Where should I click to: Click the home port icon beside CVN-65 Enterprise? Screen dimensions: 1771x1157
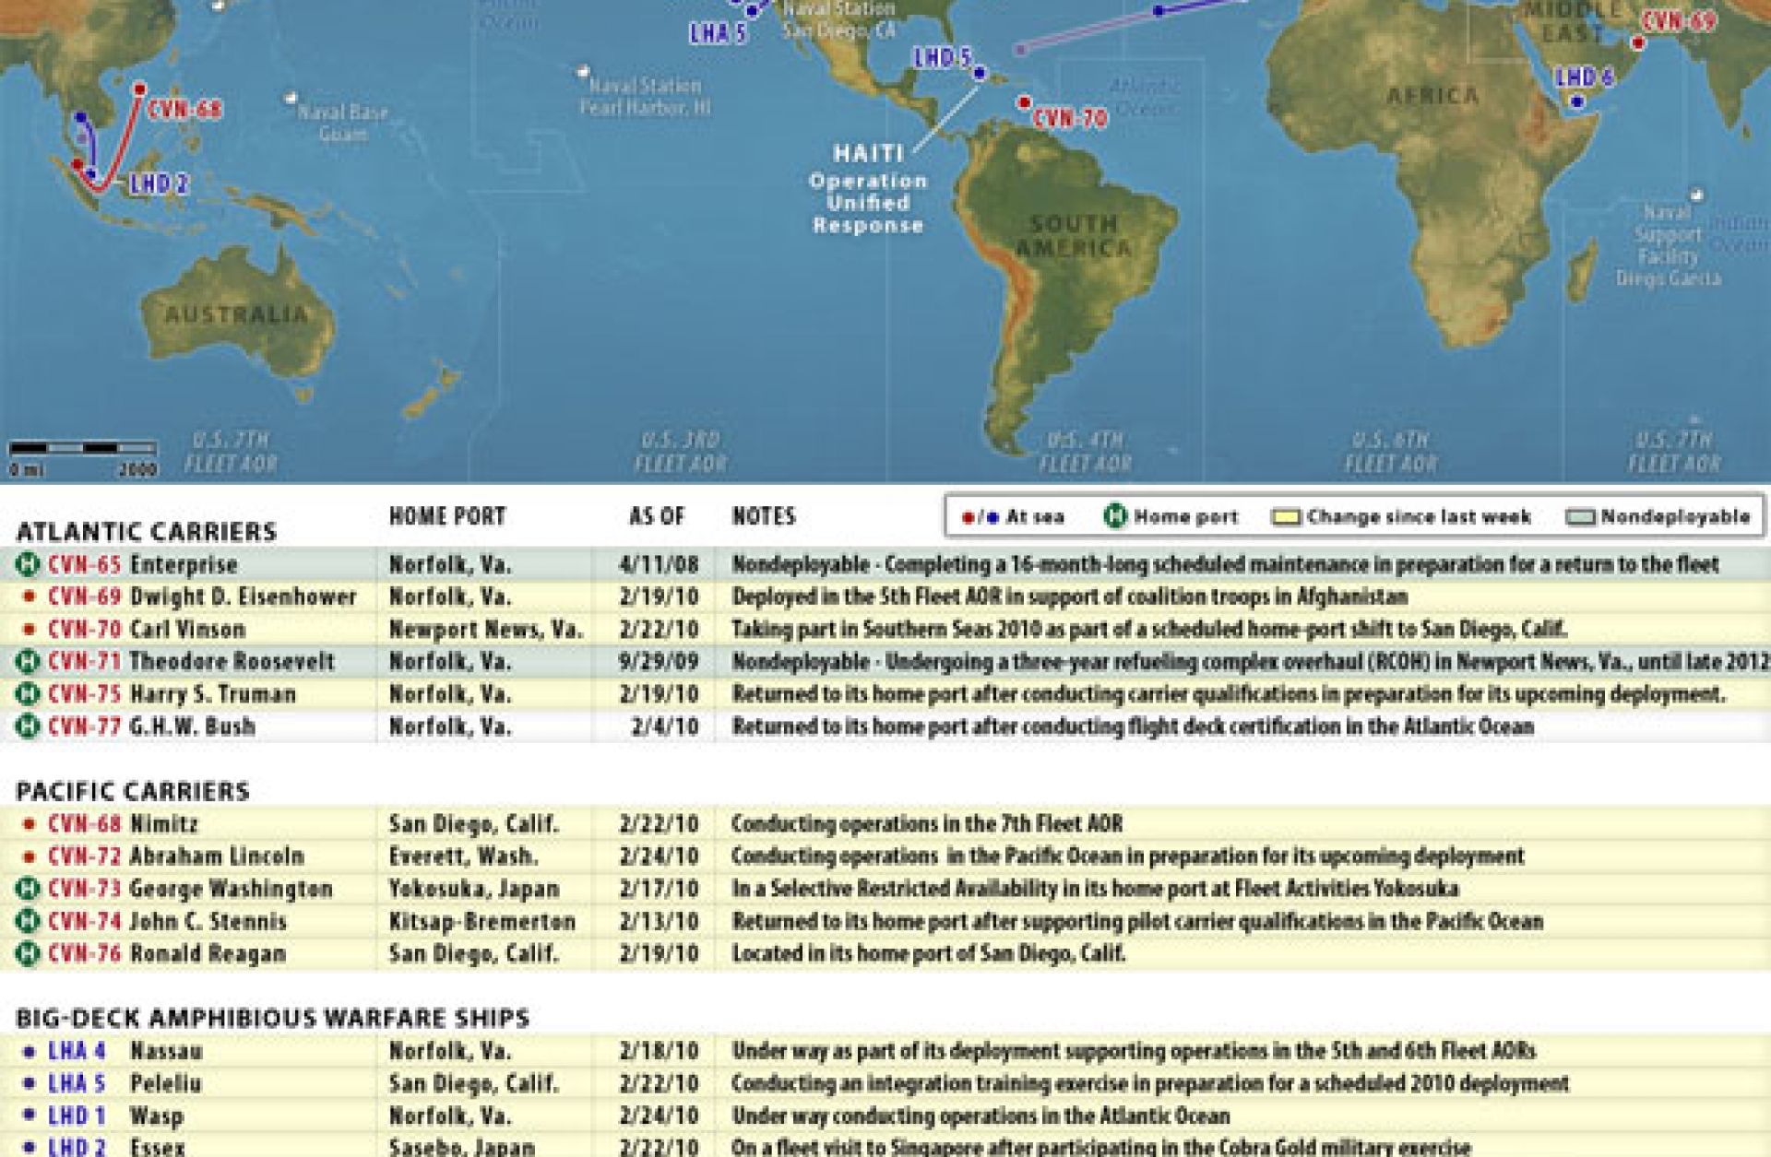point(28,564)
